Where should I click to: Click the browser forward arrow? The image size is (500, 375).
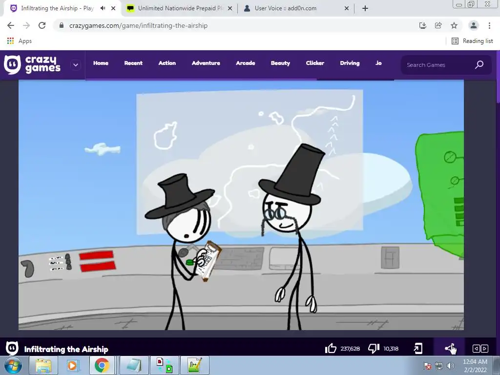[x=26, y=25]
